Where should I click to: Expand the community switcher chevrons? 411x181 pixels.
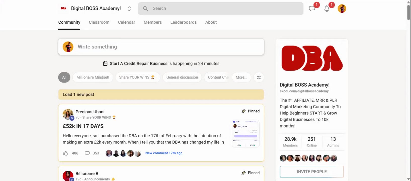pyautogui.click(x=129, y=9)
